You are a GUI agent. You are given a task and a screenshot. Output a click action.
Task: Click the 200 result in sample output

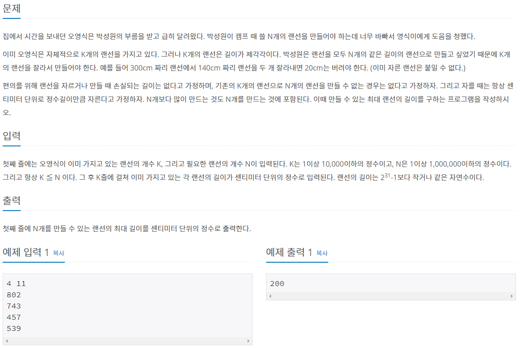(277, 284)
